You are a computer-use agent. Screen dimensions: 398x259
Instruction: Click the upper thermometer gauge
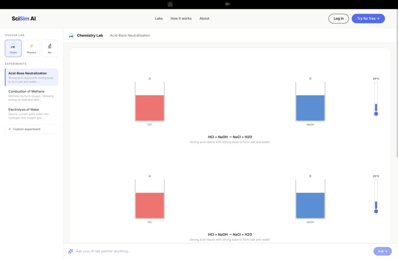point(376,99)
